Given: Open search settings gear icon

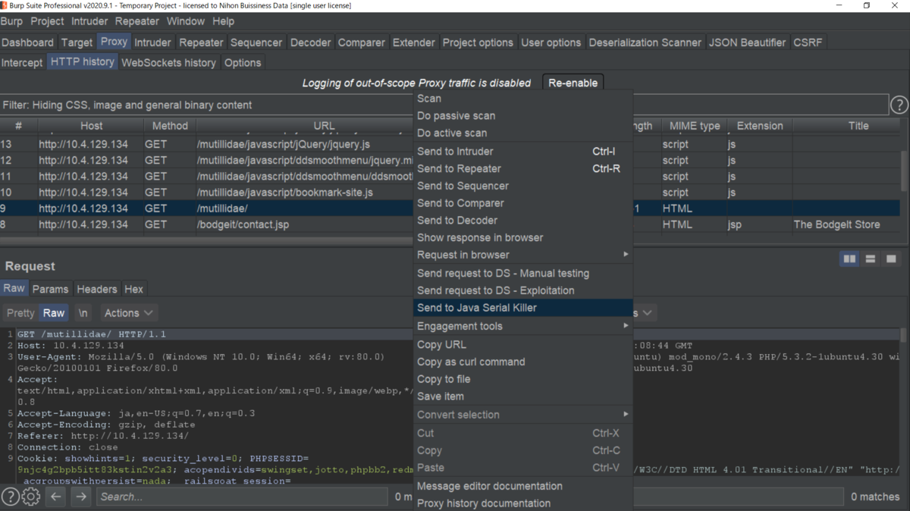Looking at the screenshot, I should point(31,497).
